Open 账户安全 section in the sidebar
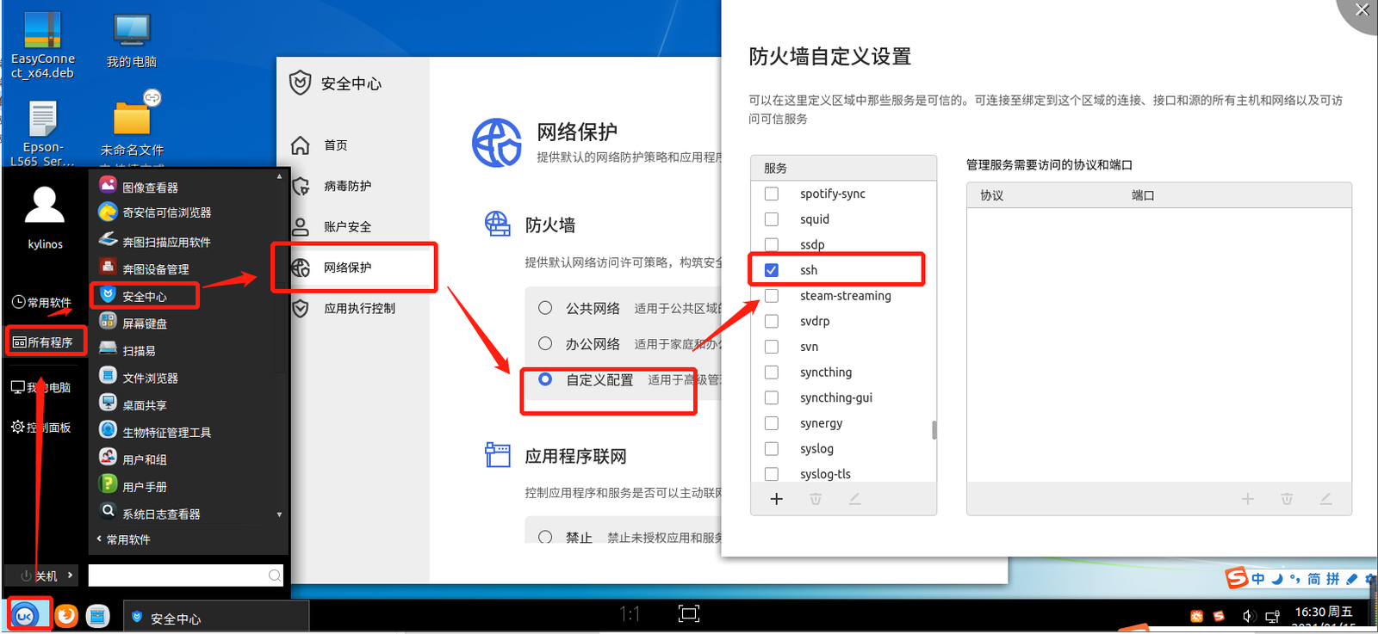The image size is (1378, 634). [347, 227]
